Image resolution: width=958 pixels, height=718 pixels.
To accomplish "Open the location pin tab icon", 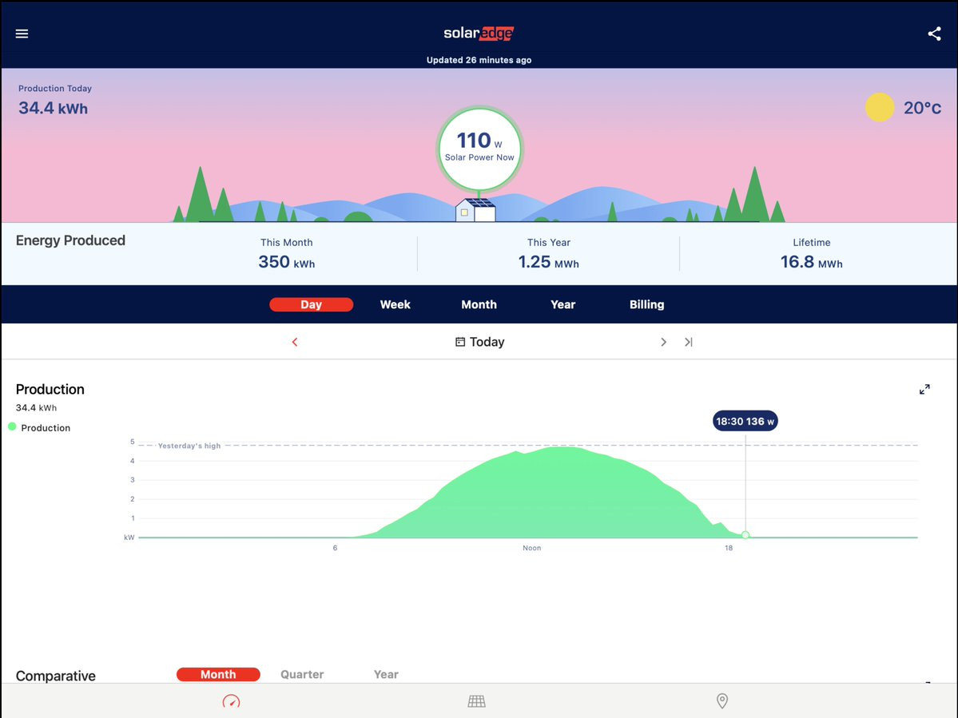I will click(722, 701).
